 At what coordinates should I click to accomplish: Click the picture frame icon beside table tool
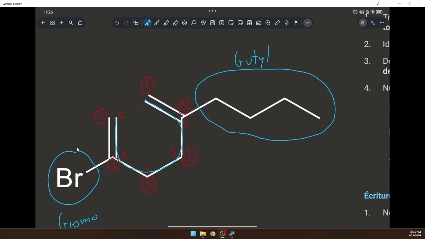coord(259,23)
